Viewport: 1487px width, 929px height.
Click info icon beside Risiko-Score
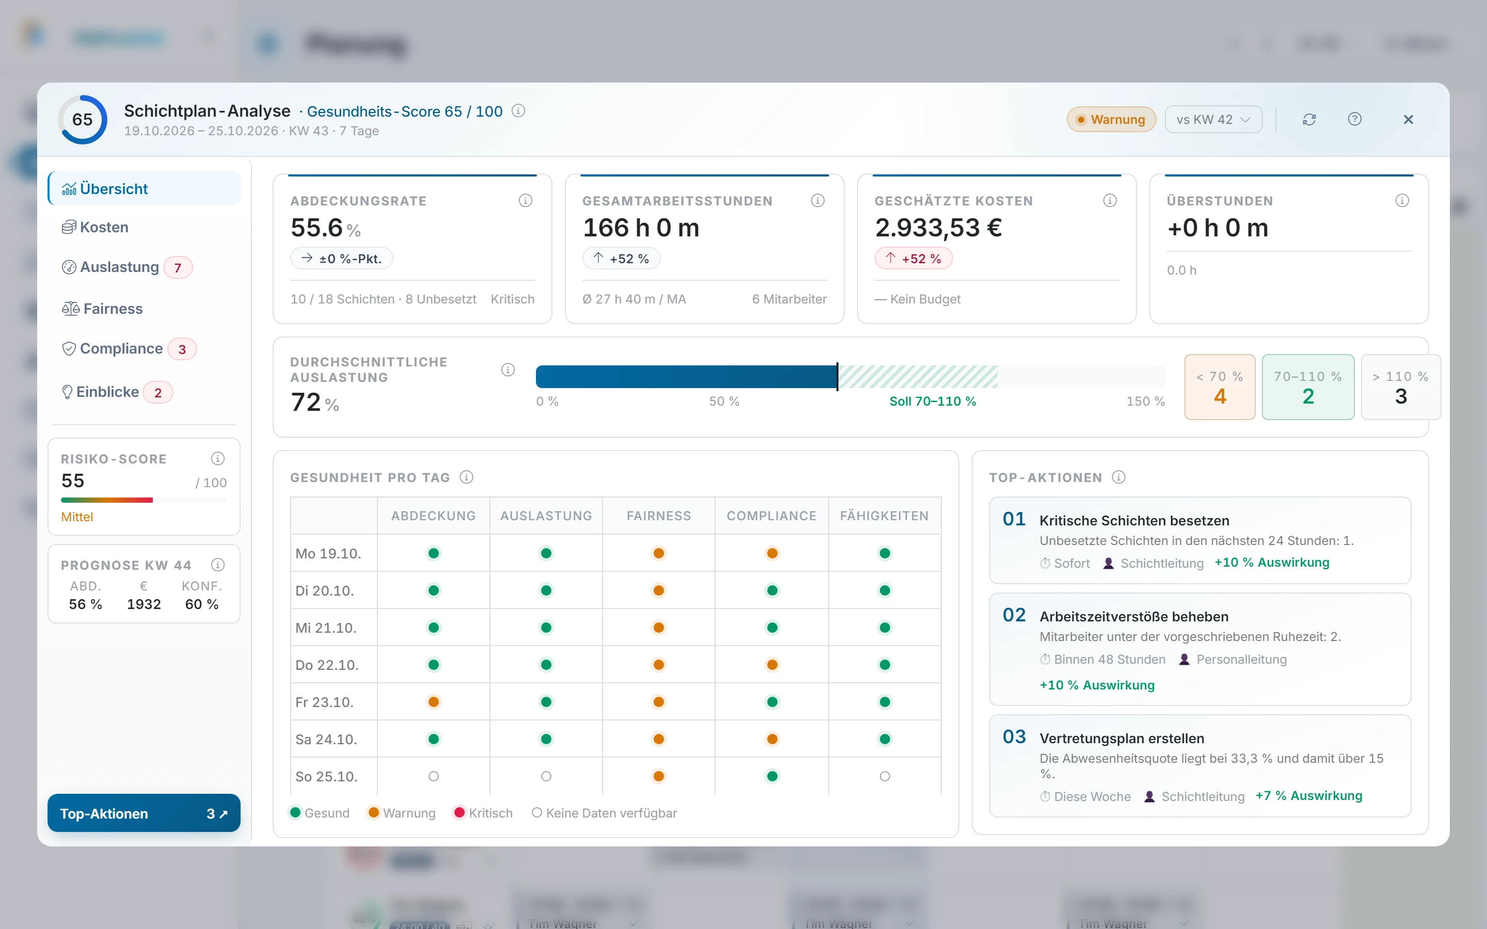[217, 458]
